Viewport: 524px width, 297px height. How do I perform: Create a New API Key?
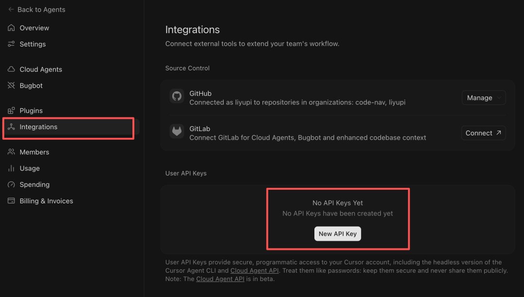[x=338, y=233]
